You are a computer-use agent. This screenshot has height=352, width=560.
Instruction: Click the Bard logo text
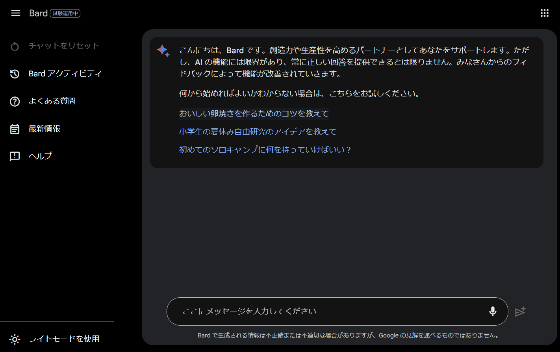38,13
